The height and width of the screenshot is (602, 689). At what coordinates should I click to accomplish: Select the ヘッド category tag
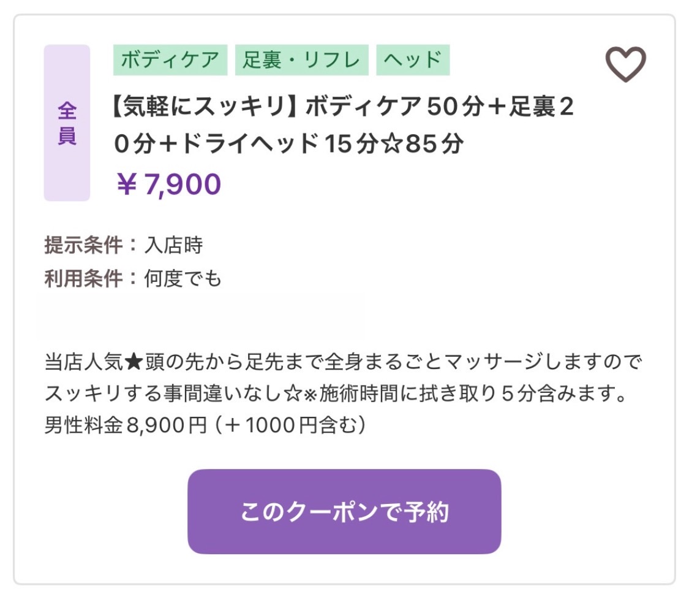pos(413,60)
